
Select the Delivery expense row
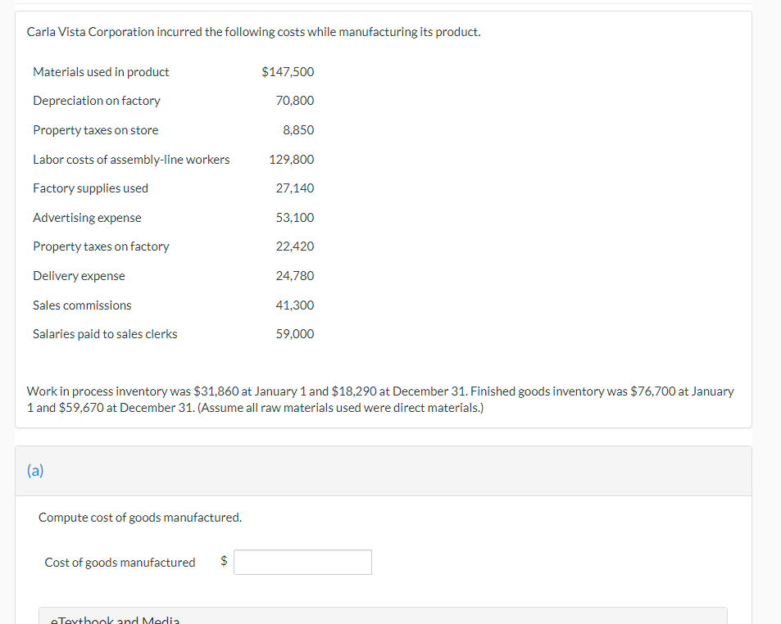click(79, 276)
